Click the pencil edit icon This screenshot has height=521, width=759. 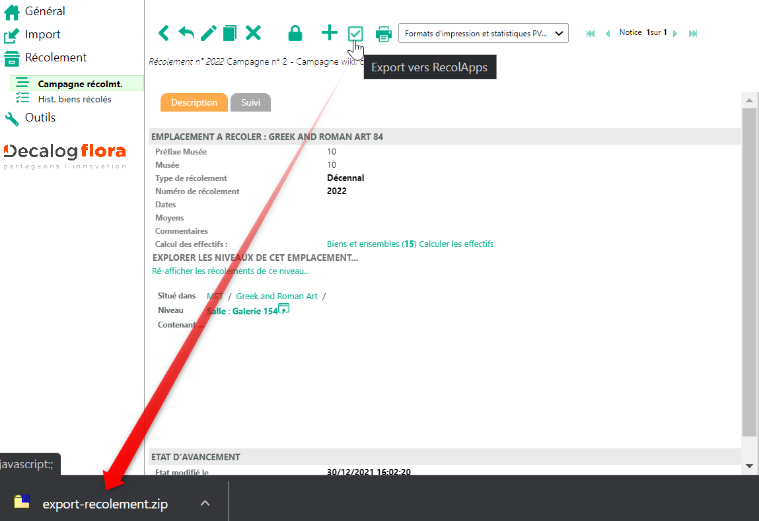coord(209,33)
